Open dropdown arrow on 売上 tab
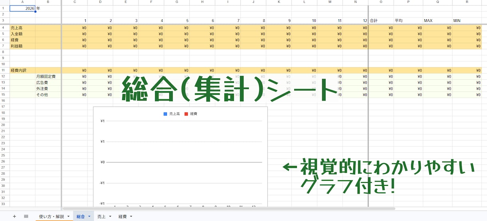The width and height of the screenshot is (487, 221). [110, 216]
